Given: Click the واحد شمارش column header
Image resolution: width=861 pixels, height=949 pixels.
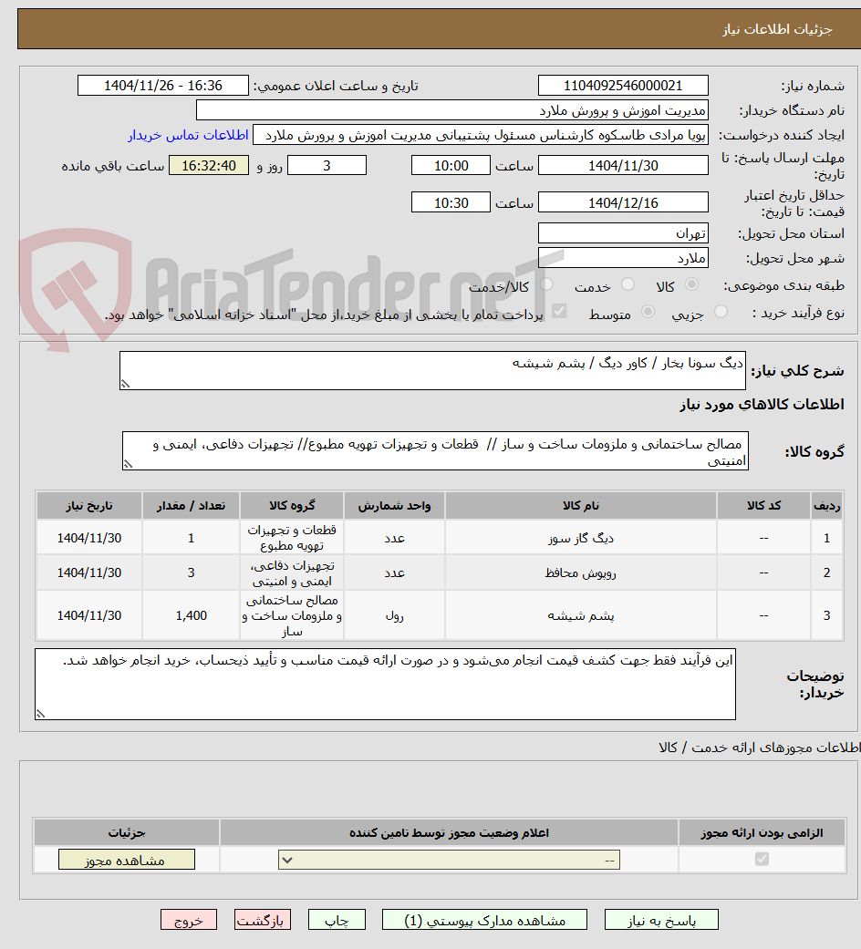Looking at the screenshot, I should coord(394,505).
